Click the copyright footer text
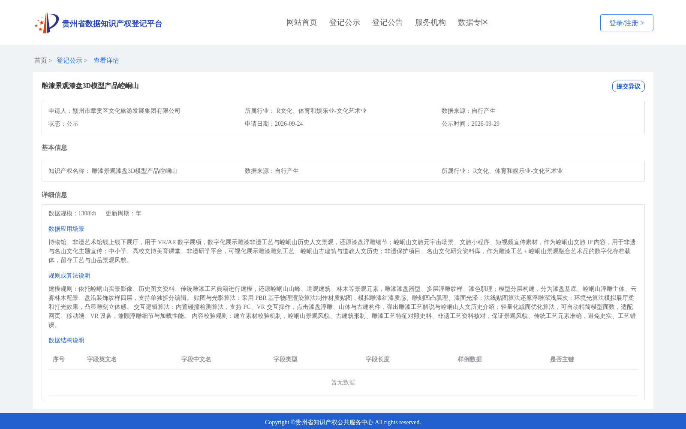Image resolution: width=686 pixels, height=429 pixels. 343,422
